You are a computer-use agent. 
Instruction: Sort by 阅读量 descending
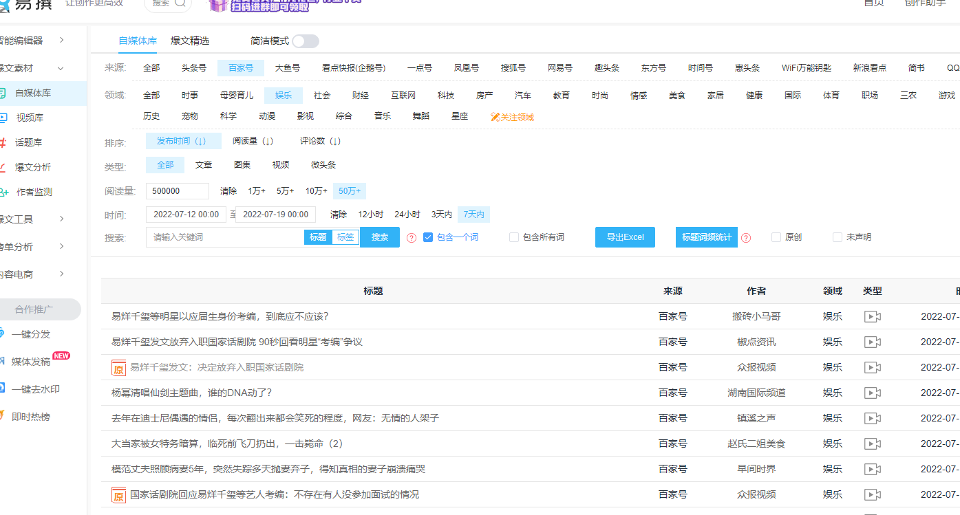[x=253, y=141]
